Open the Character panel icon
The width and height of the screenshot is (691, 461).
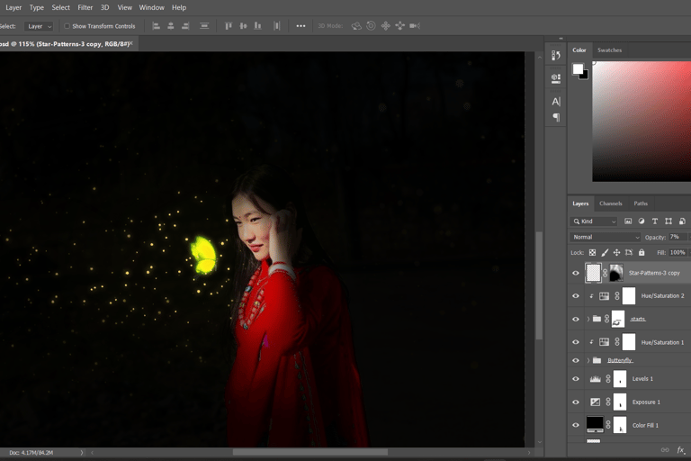pos(556,102)
